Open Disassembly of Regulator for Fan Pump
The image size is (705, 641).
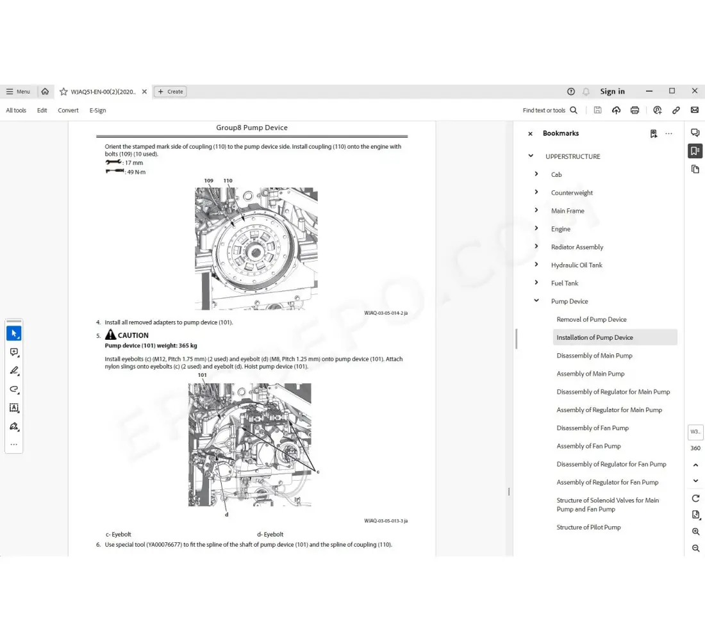coord(611,464)
